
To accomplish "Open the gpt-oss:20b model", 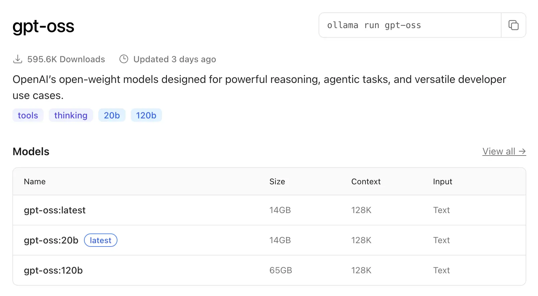I will point(51,240).
